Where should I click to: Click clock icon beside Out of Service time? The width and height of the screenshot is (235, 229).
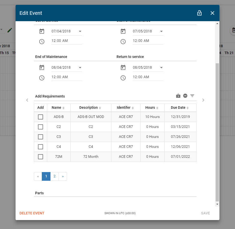[42, 42]
